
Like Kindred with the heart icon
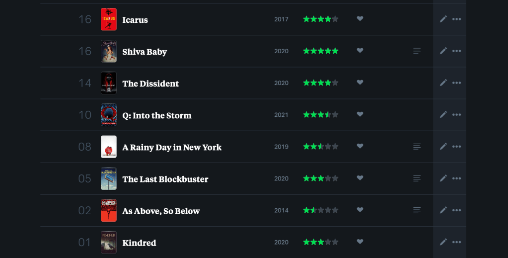[x=360, y=242]
